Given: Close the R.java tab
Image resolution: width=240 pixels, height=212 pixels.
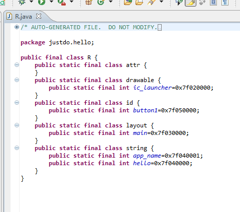Looking at the screenshot, I should click(39, 16).
